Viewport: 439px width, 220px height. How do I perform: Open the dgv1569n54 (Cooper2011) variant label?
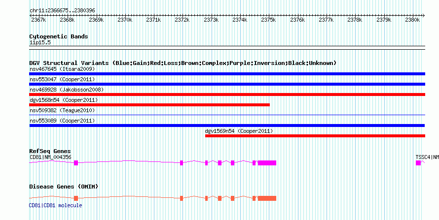tap(239, 131)
